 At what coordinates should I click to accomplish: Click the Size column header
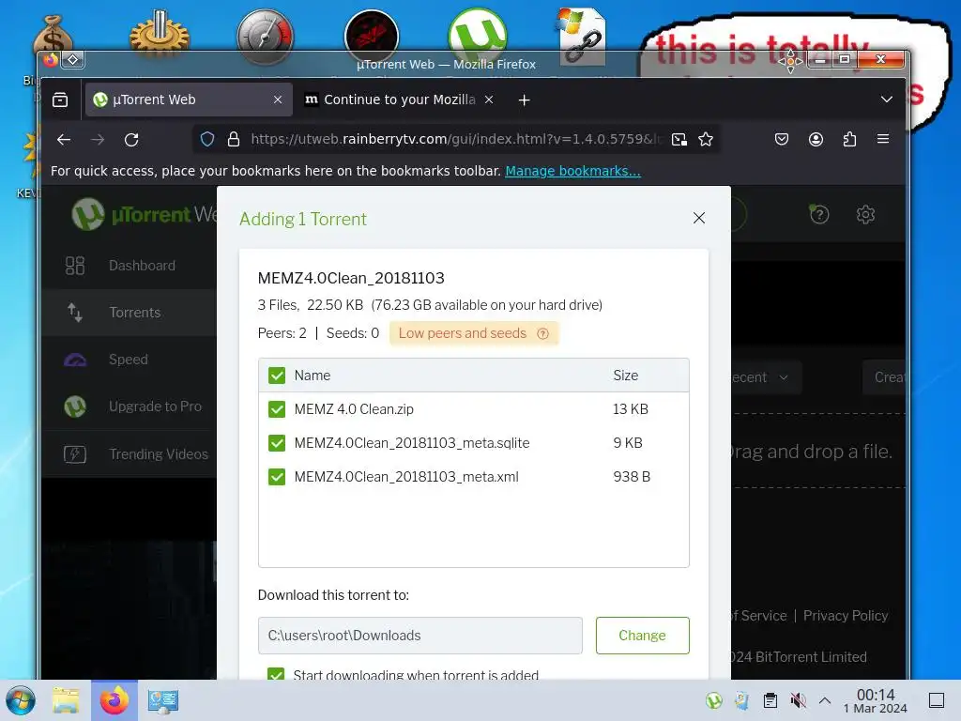click(x=626, y=376)
